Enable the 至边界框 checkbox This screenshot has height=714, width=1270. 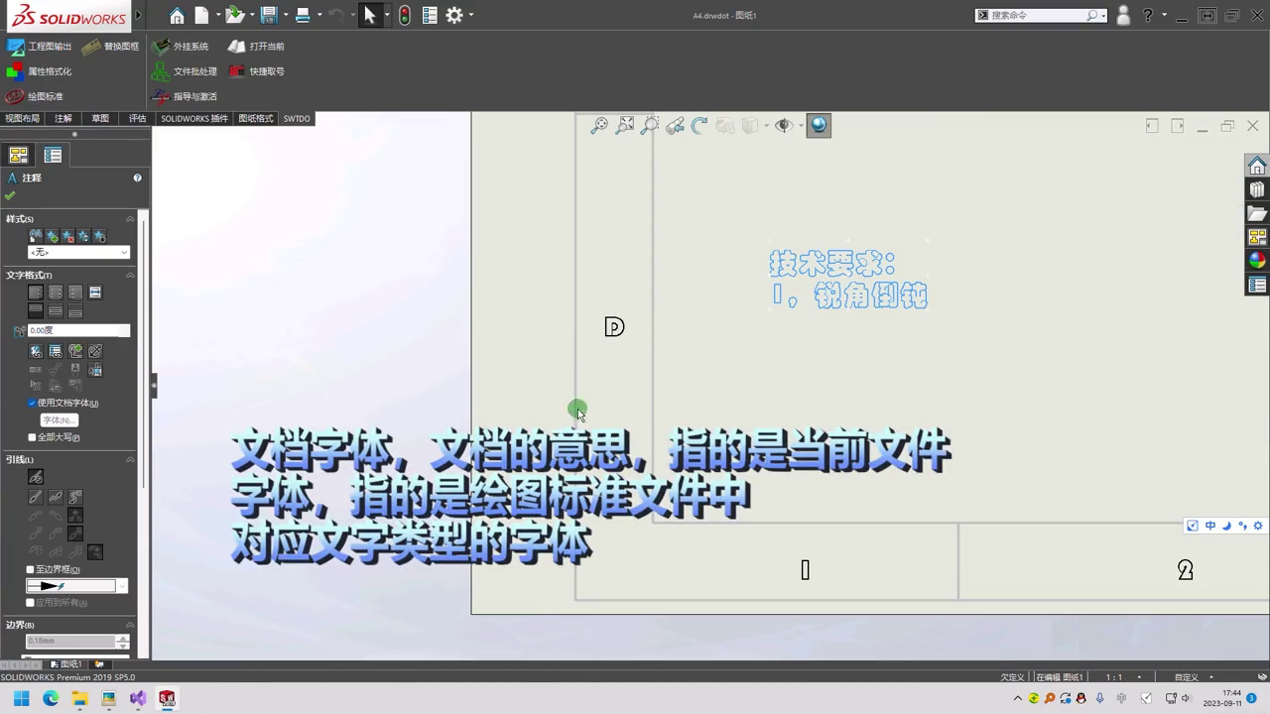coord(31,569)
